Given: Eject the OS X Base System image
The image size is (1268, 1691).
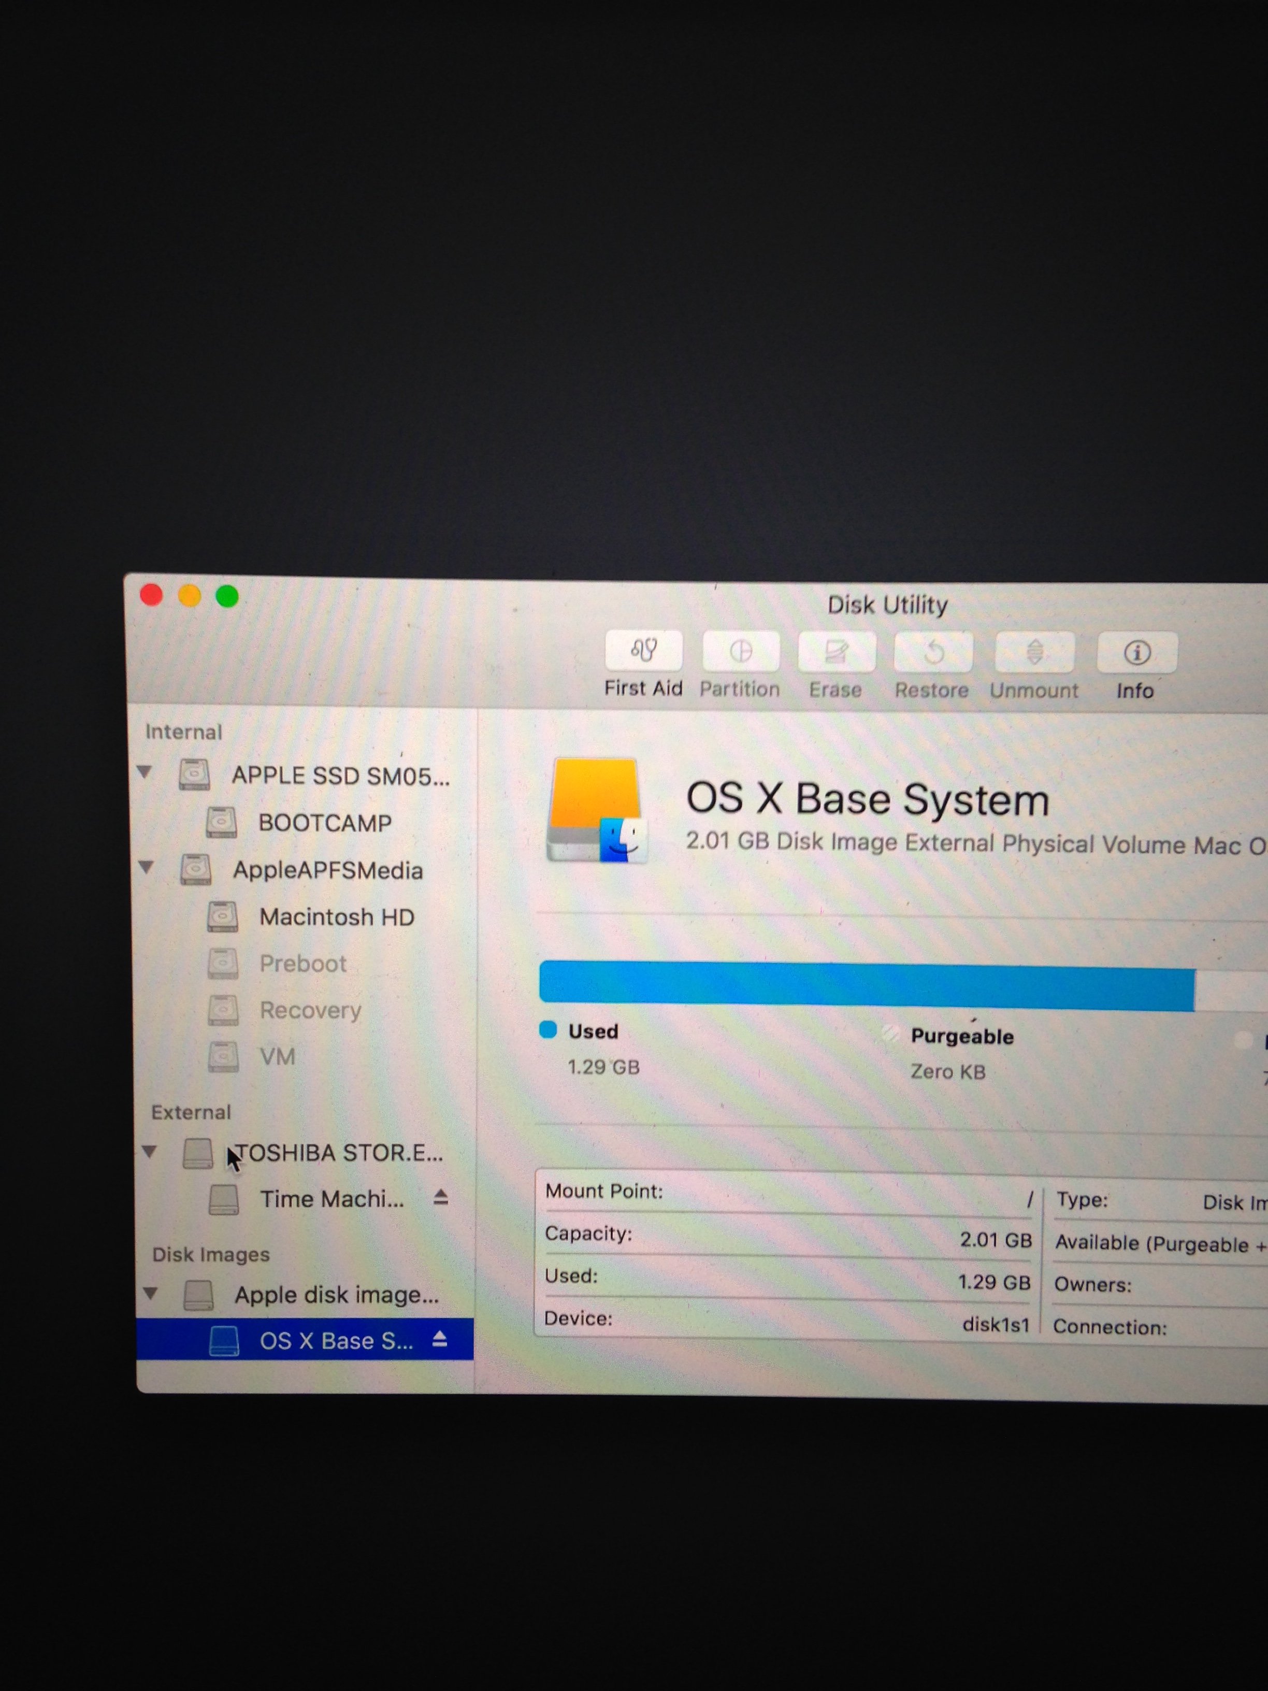Looking at the screenshot, I should click(439, 1339).
